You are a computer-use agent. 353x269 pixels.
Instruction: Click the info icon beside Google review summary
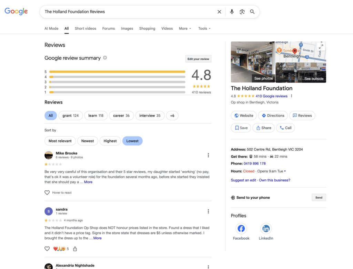(x=105, y=58)
